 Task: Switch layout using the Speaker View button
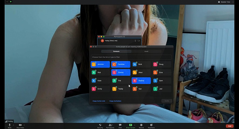[224, 2]
